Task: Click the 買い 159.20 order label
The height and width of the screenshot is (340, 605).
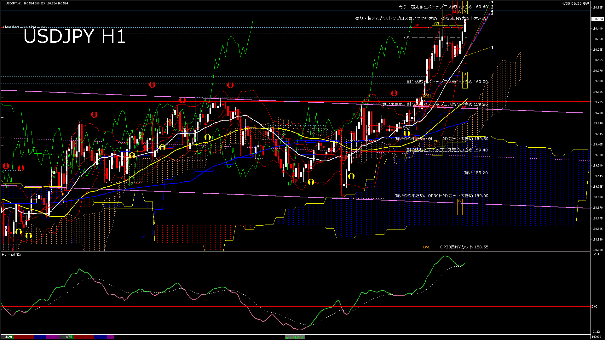Action: coord(476,173)
